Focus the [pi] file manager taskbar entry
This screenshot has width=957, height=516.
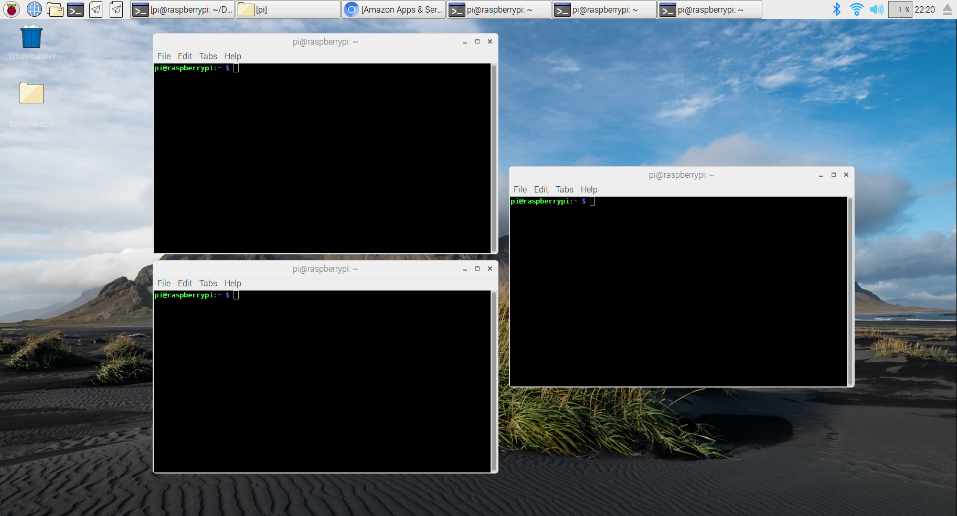288,9
